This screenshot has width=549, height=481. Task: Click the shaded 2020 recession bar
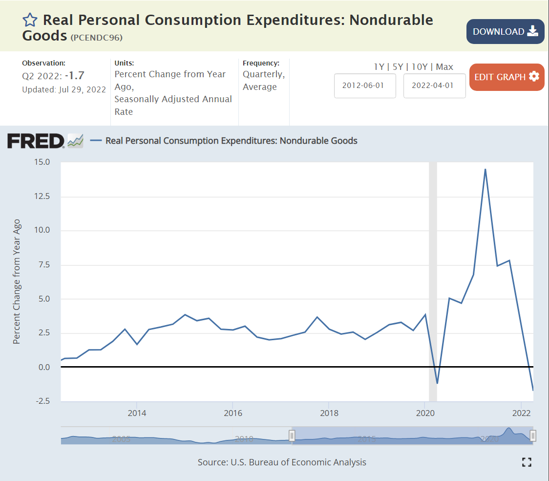click(433, 274)
